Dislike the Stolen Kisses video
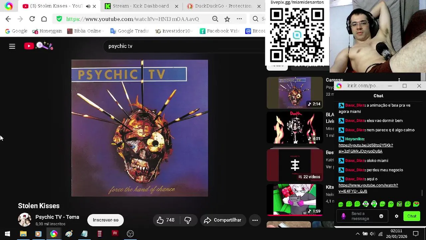Viewport: 426px width, 240px height. pos(188,220)
